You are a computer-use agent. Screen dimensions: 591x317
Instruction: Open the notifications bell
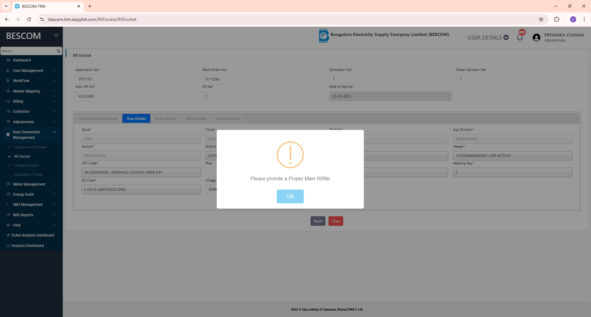click(x=520, y=37)
